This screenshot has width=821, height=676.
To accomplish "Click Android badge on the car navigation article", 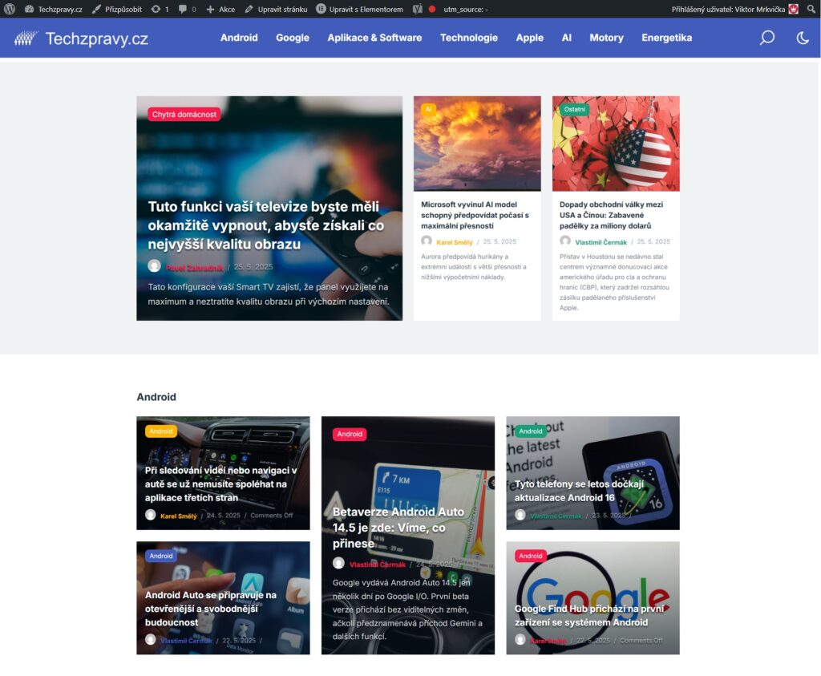I will (x=160, y=431).
